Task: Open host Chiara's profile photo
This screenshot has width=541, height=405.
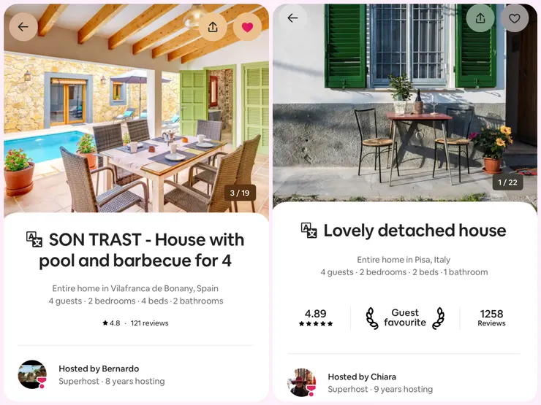Action: tap(301, 382)
